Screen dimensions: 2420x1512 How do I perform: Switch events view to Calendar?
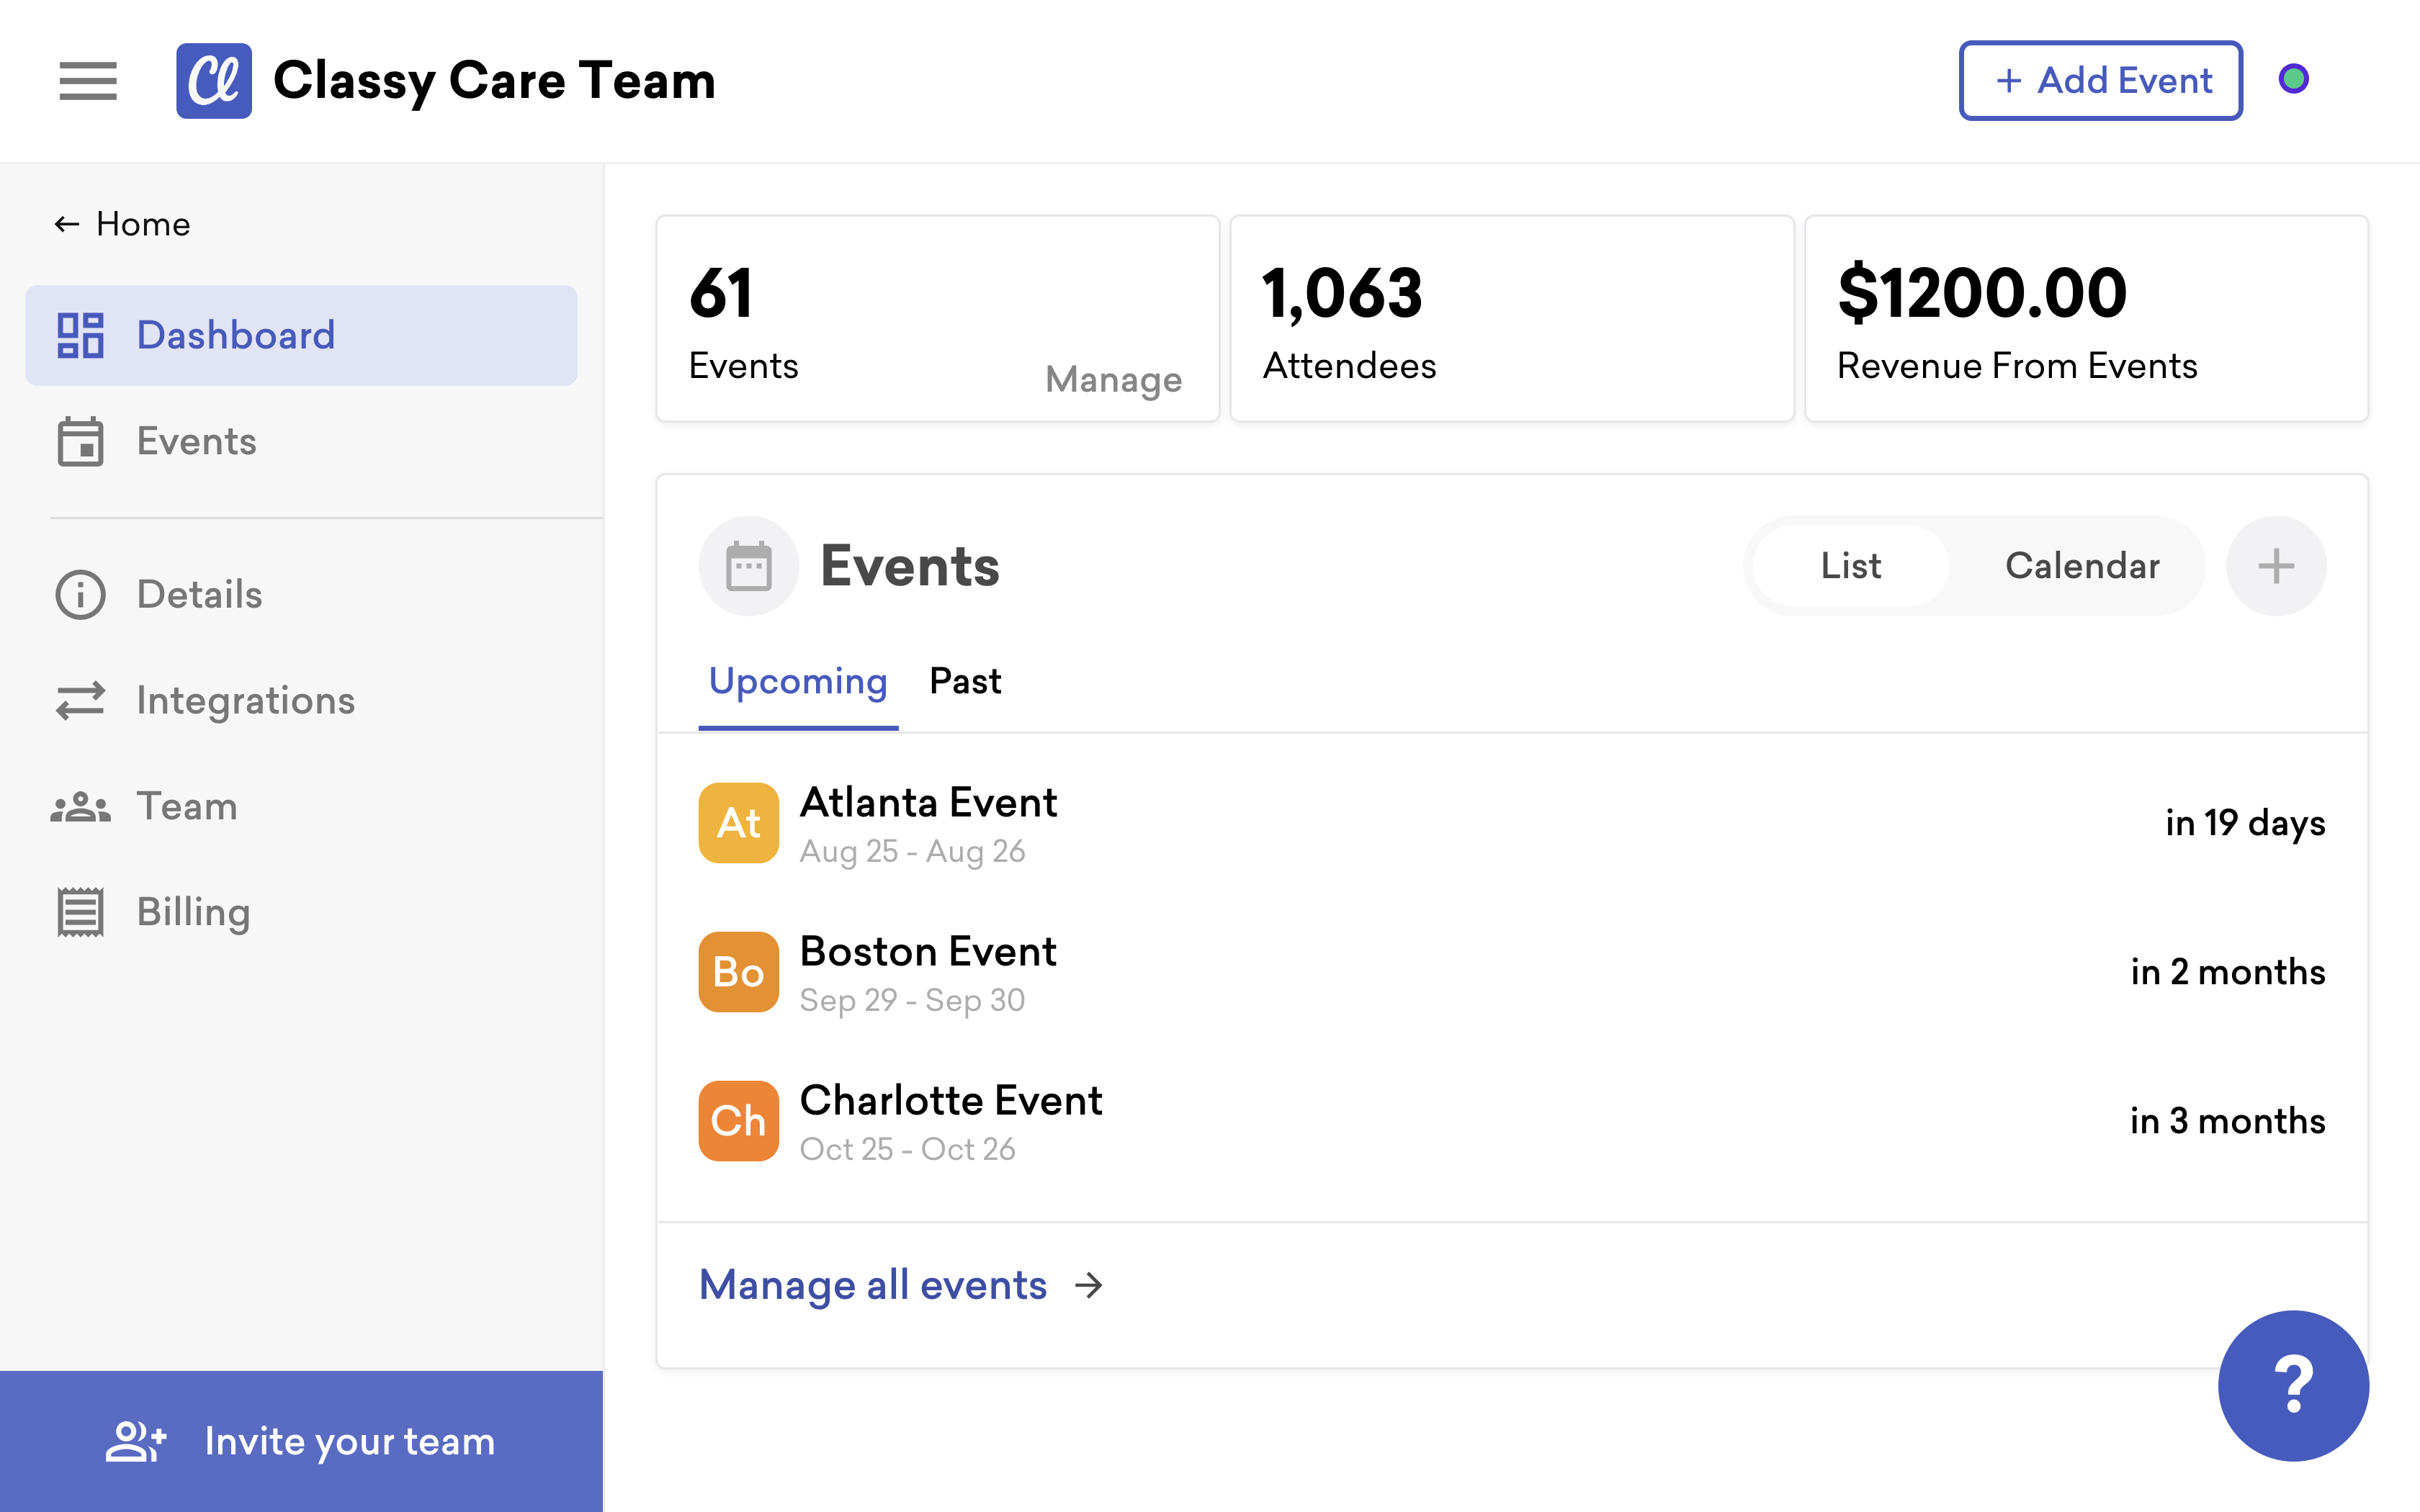2082,566
